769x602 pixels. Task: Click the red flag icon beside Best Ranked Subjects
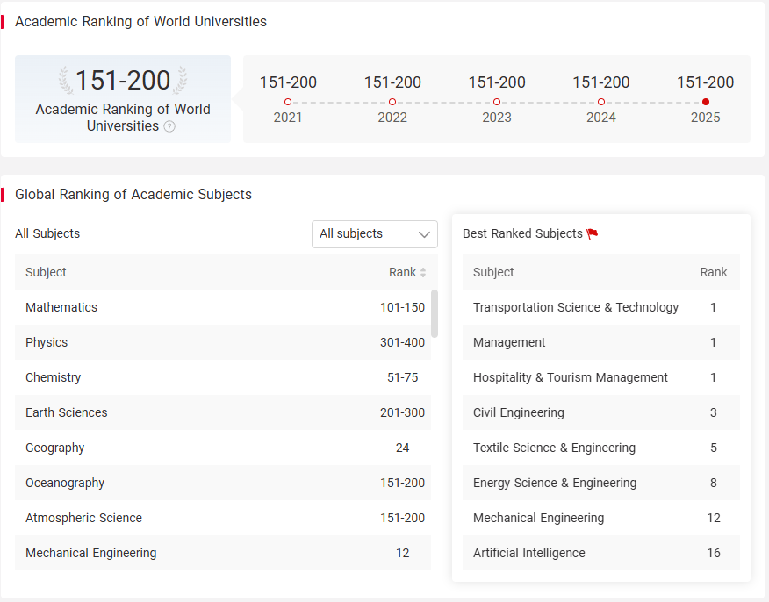[593, 233]
